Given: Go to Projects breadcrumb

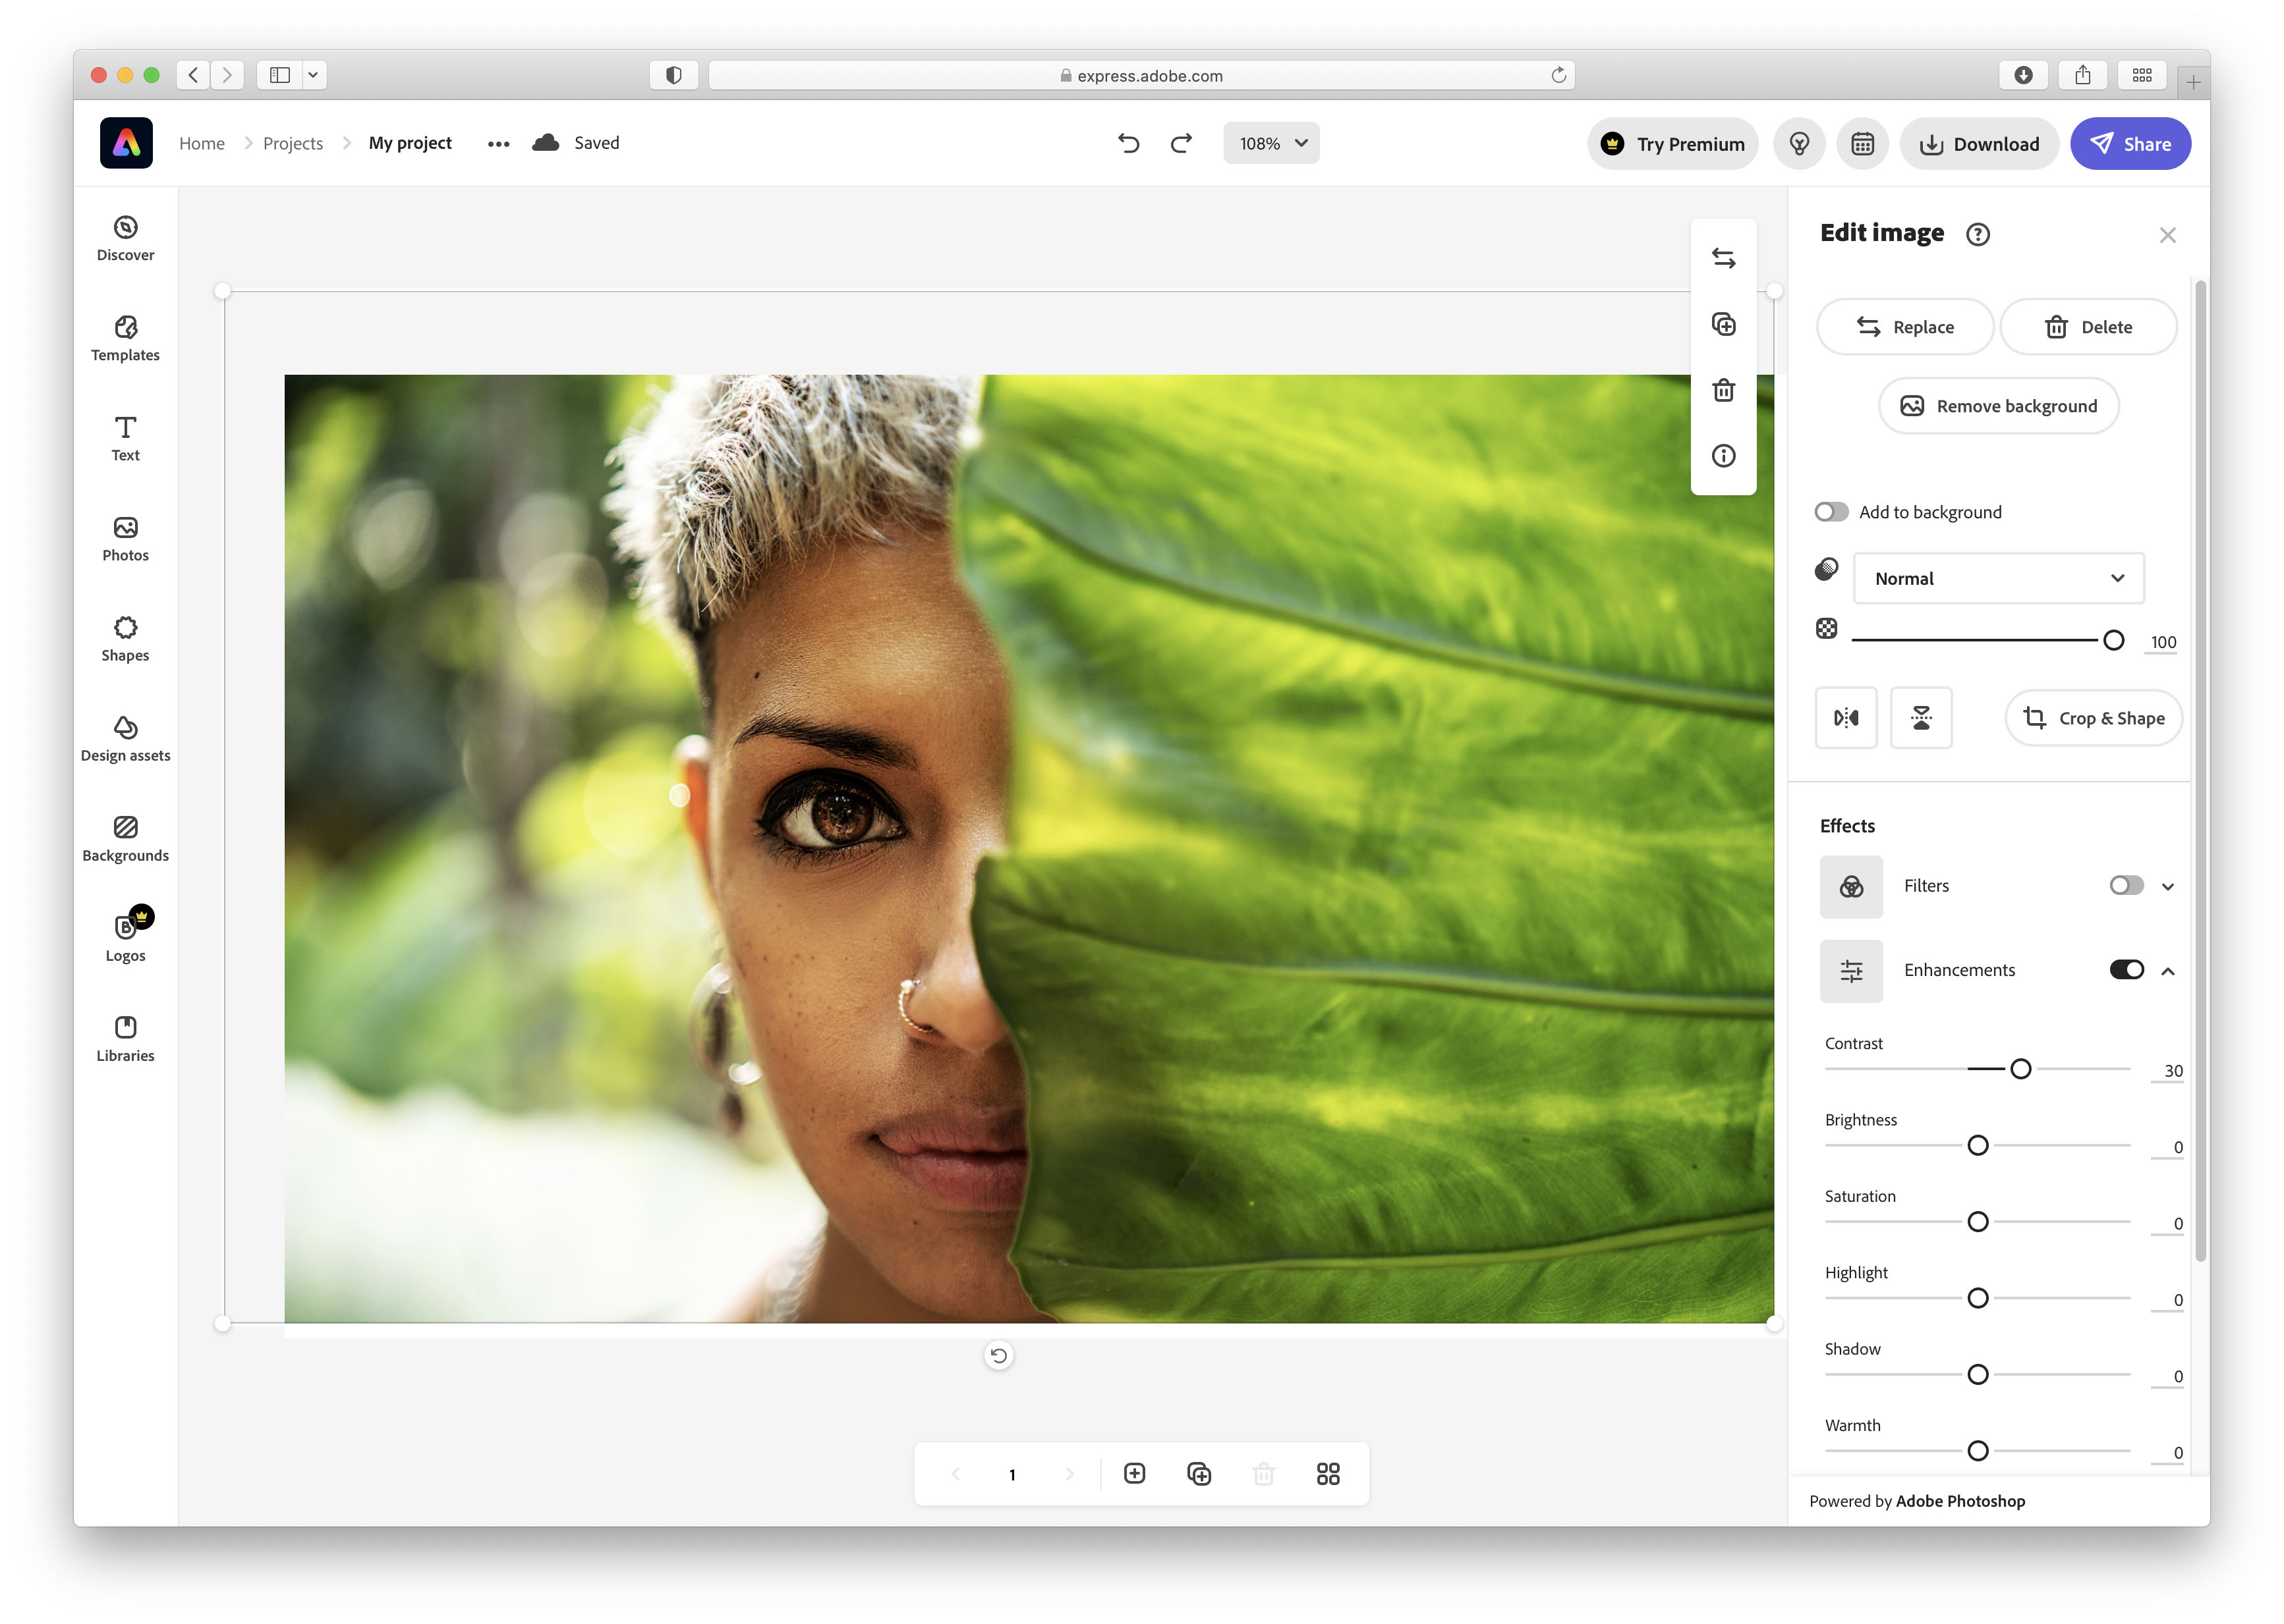Looking at the screenshot, I should [292, 143].
